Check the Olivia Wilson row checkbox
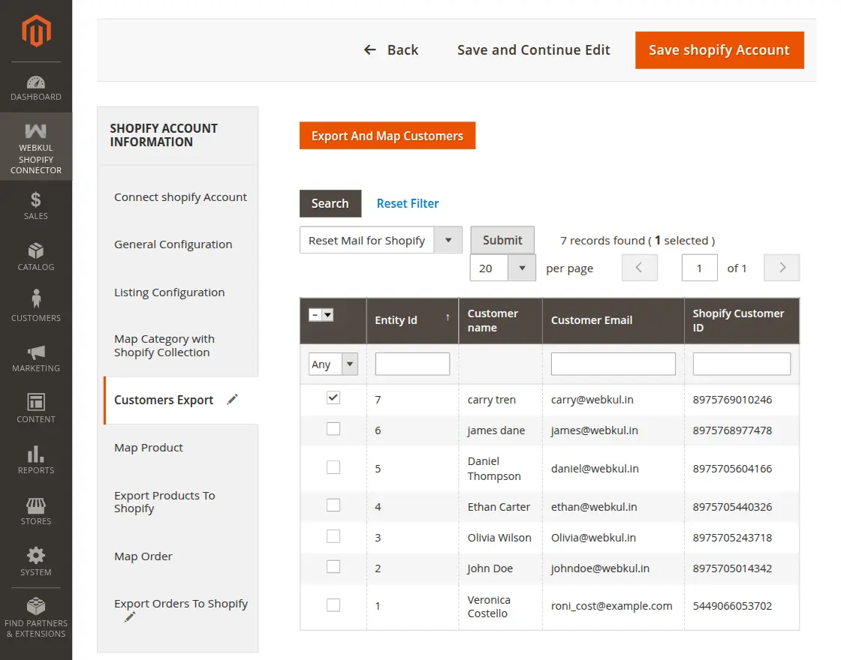 click(333, 536)
